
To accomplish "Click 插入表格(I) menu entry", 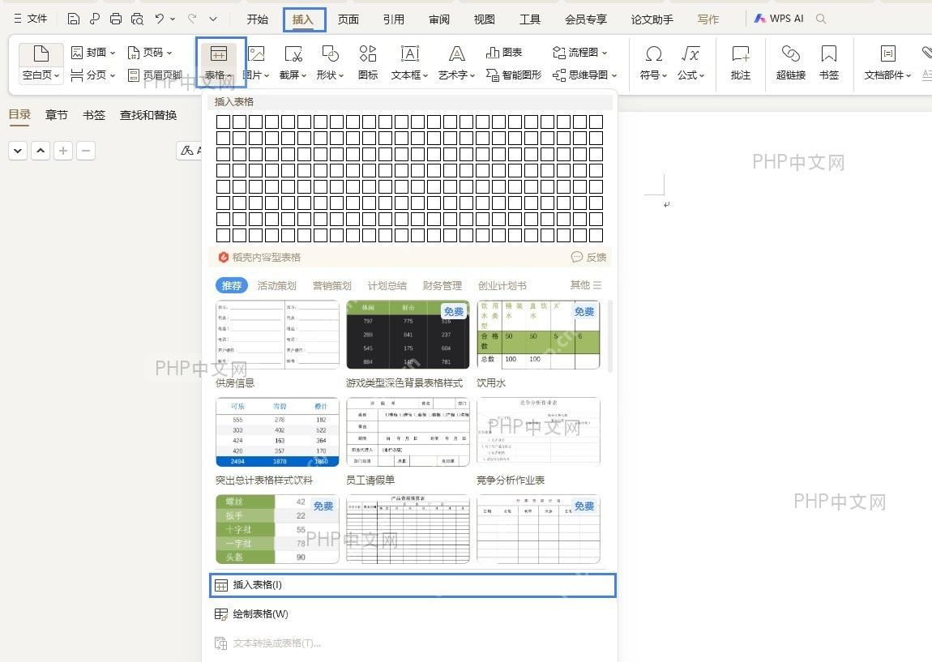I will tap(413, 585).
